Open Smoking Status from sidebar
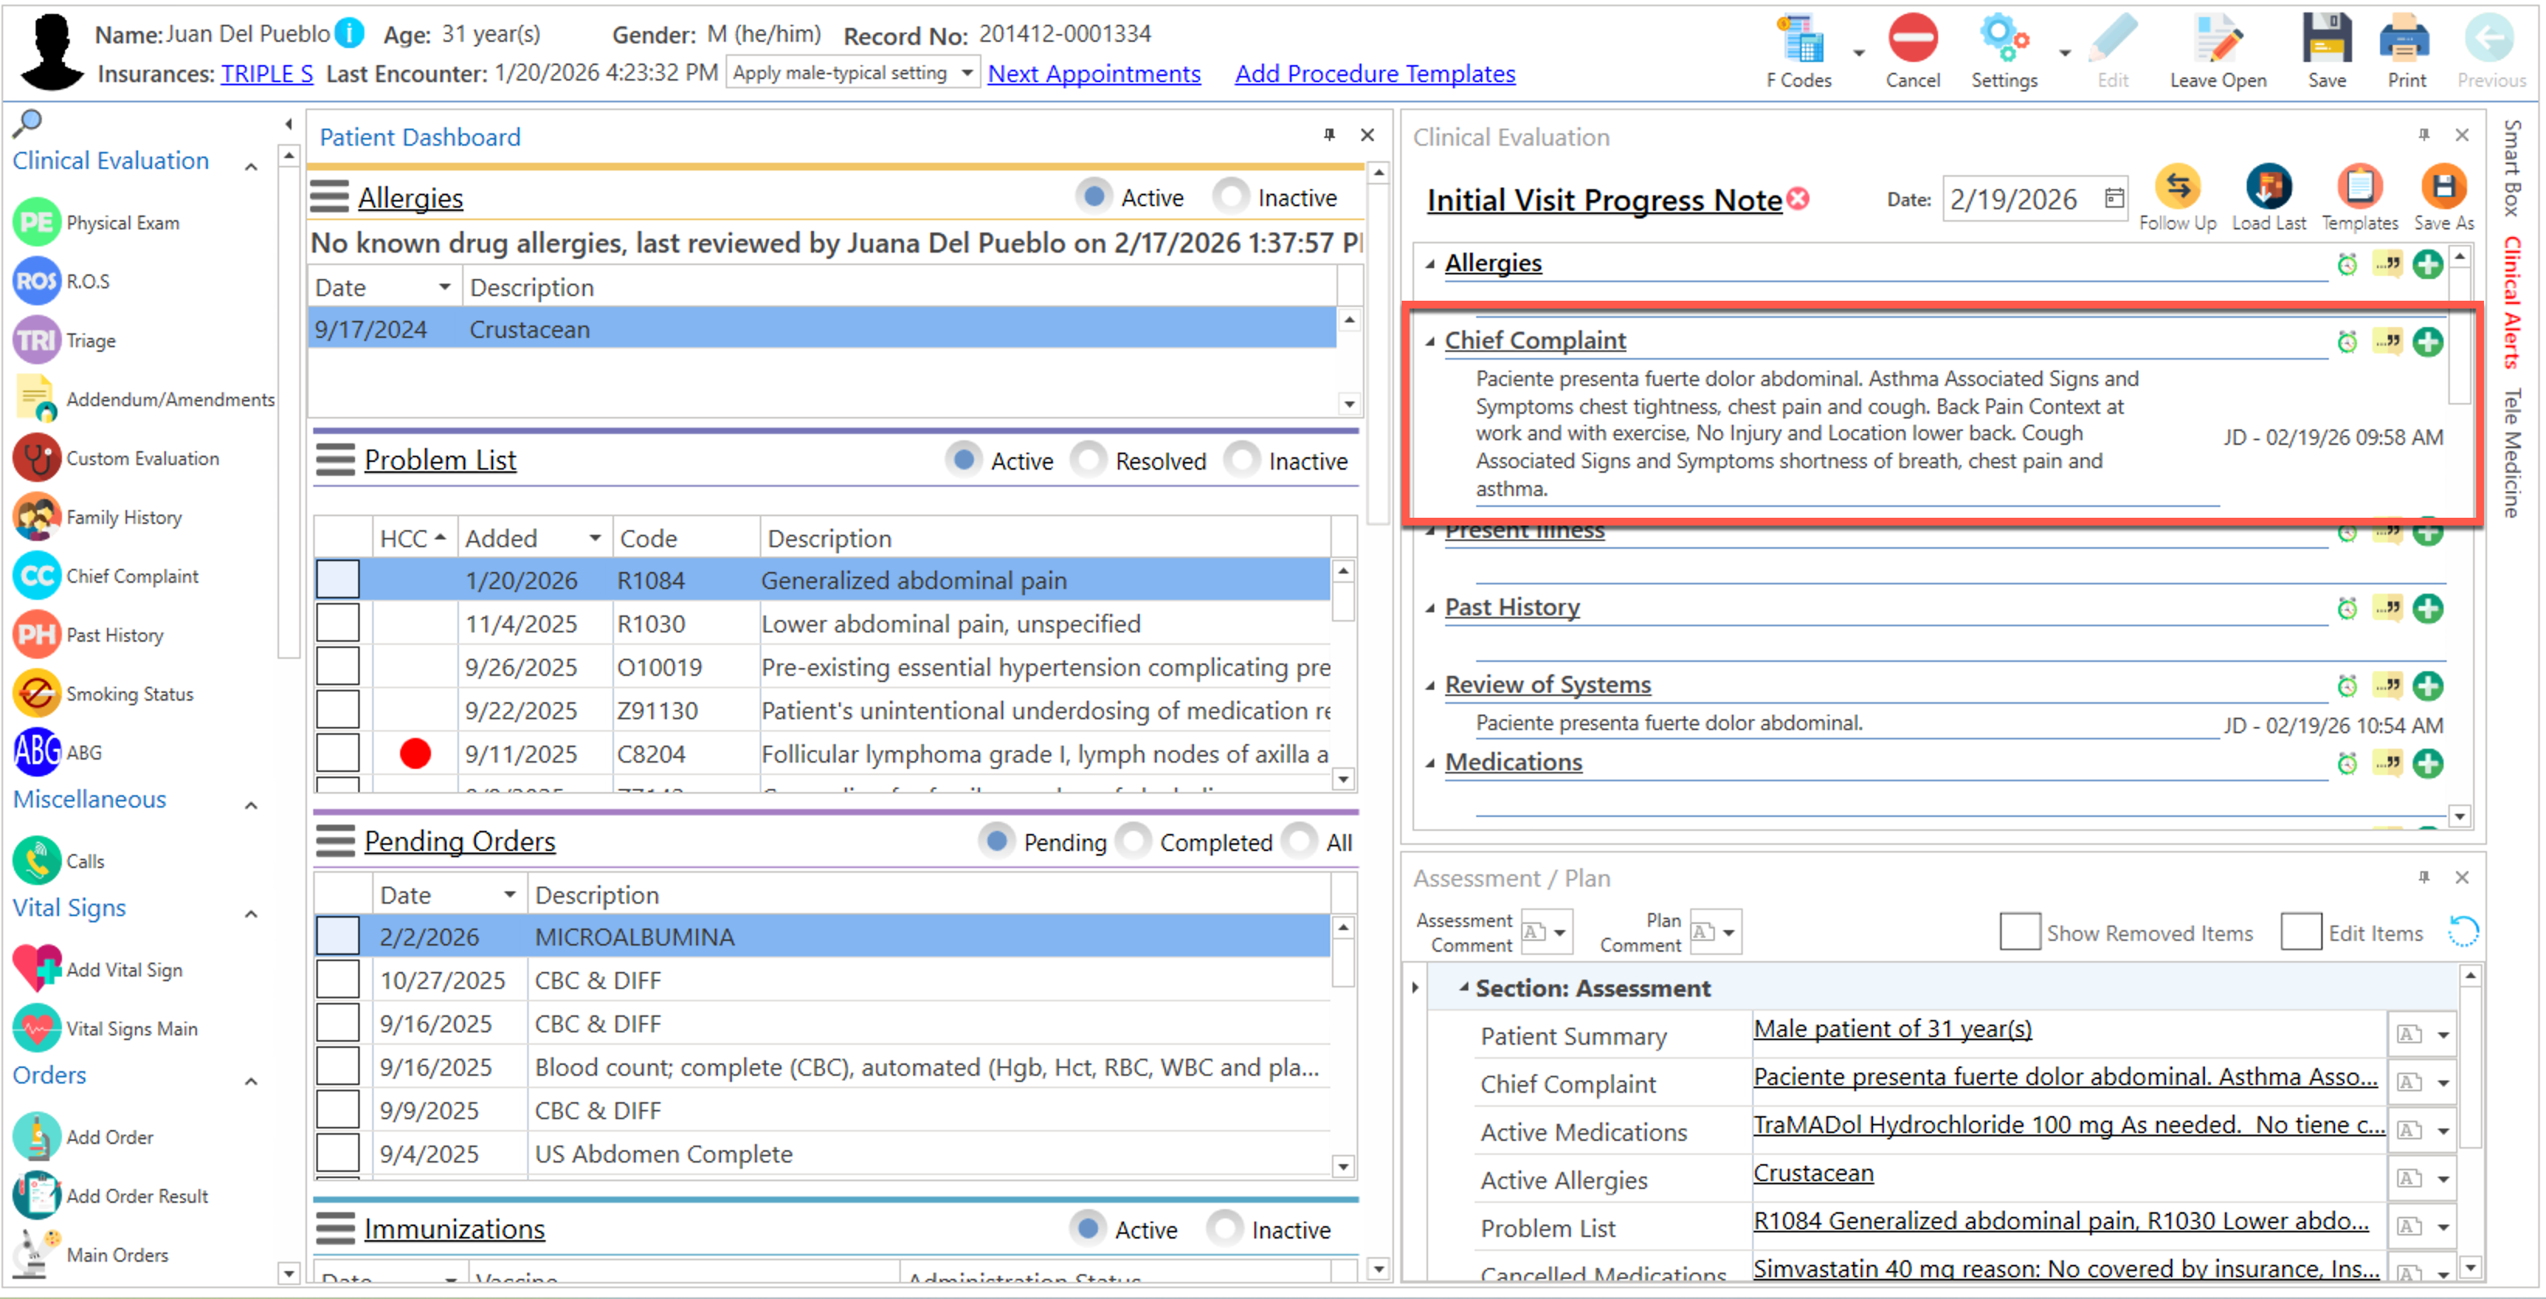This screenshot has height=1299, width=2546. coord(36,694)
